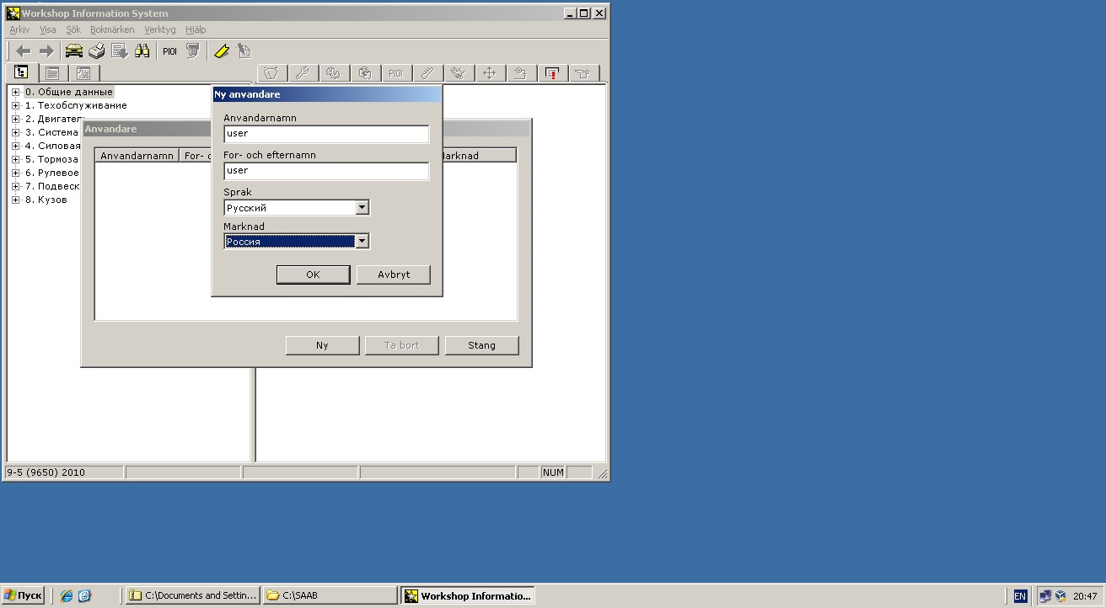Confirm new user with OK button

(313, 275)
